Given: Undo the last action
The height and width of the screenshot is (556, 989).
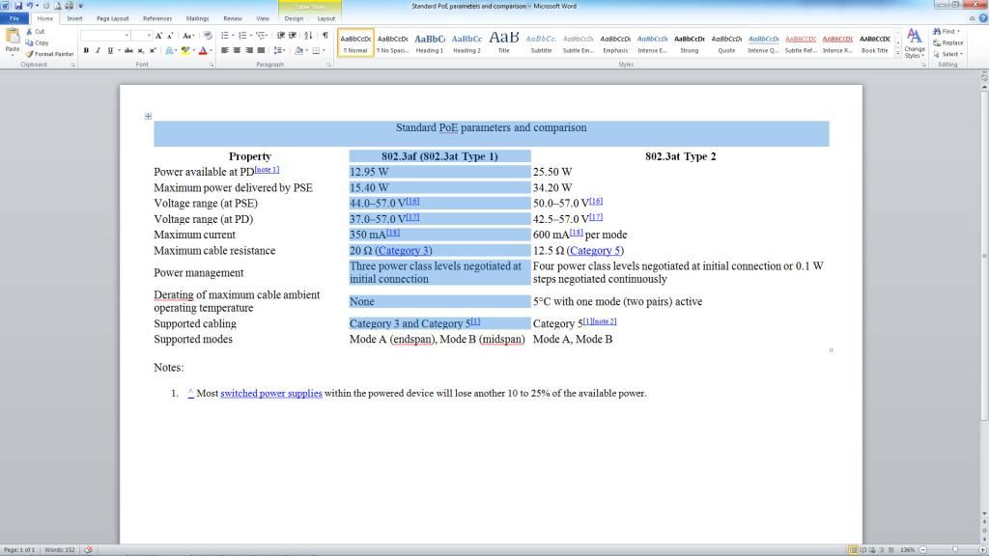Looking at the screenshot, I should (x=29, y=6).
